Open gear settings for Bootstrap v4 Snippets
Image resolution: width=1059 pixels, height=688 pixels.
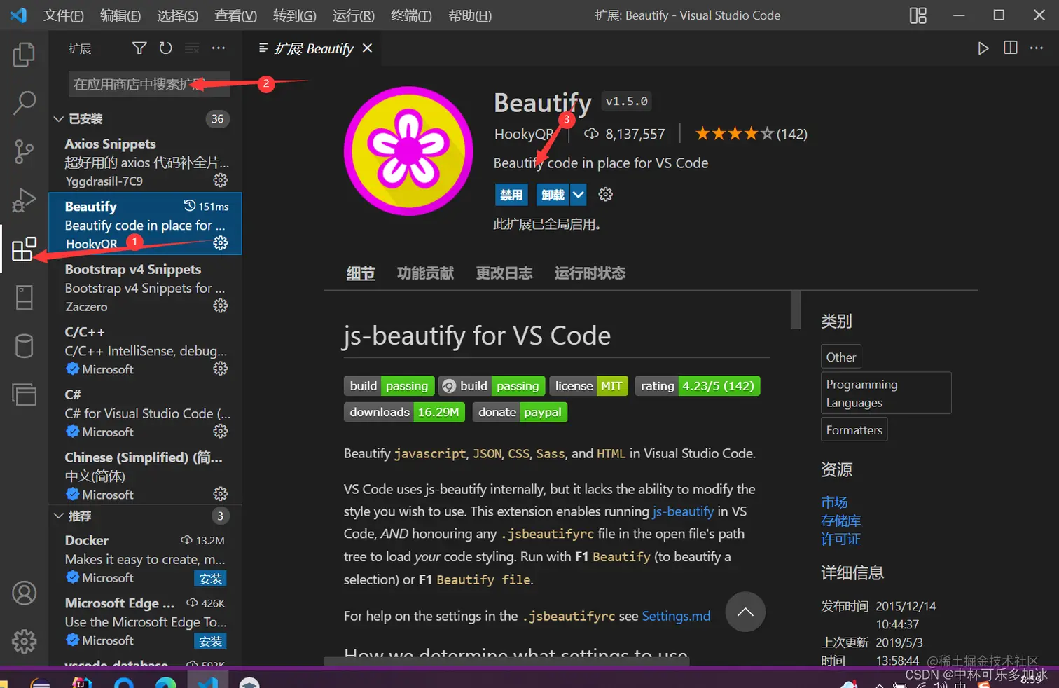tap(221, 306)
